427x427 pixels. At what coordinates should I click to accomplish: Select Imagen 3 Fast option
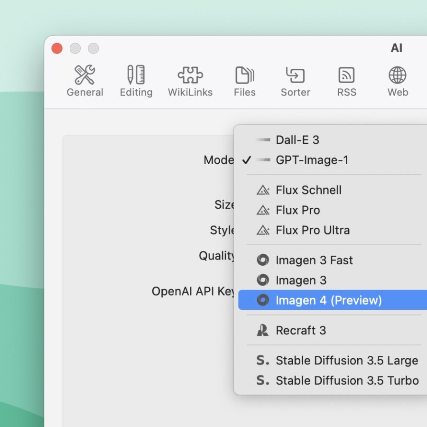[x=314, y=260]
